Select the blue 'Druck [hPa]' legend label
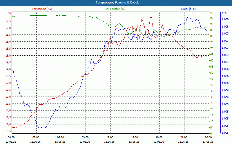 188,9
